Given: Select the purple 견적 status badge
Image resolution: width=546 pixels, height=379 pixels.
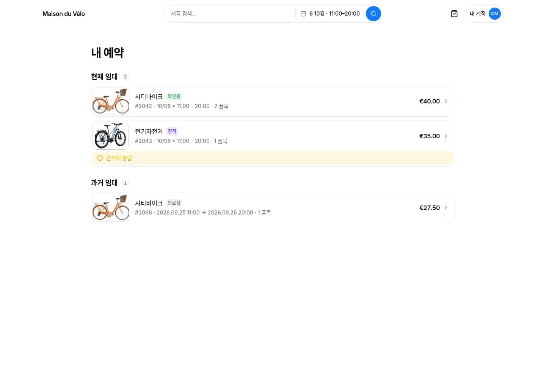Looking at the screenshot, I should [x=172, y=131].
